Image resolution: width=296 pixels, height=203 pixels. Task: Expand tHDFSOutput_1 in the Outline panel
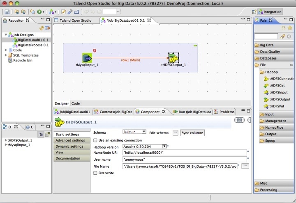pyautogui.click(x=6, y=140)
